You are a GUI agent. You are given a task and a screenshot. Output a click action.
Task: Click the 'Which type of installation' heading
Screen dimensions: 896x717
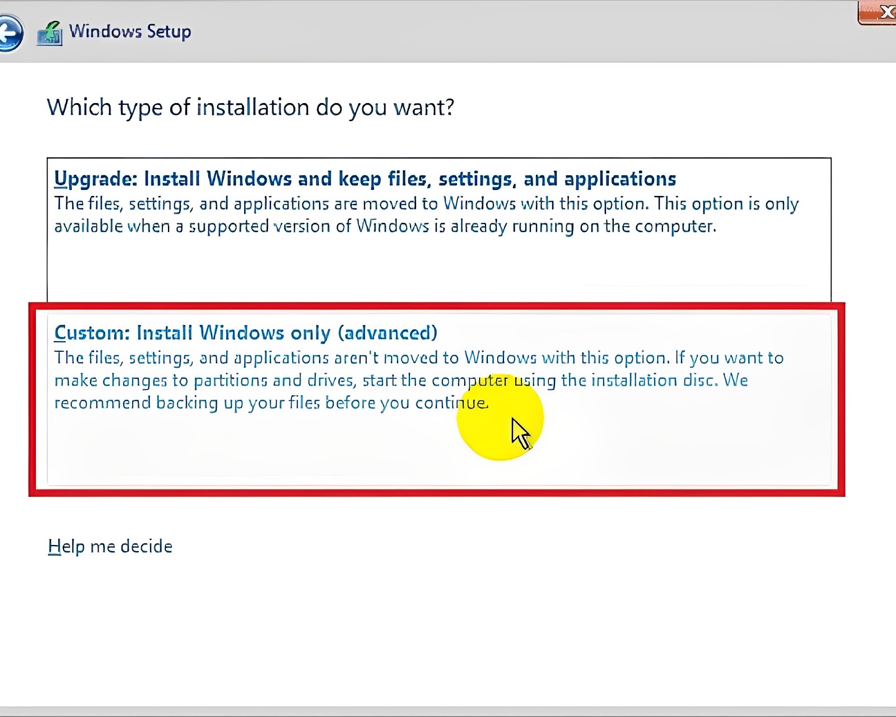click(250, 107)
